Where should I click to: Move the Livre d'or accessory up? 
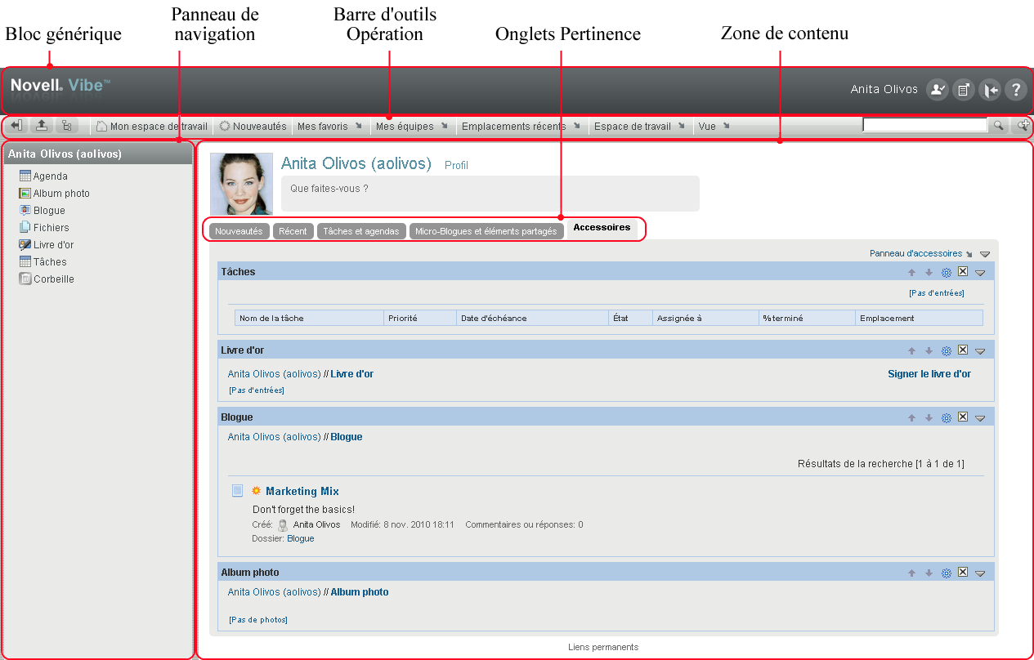[x=912, y=350]
